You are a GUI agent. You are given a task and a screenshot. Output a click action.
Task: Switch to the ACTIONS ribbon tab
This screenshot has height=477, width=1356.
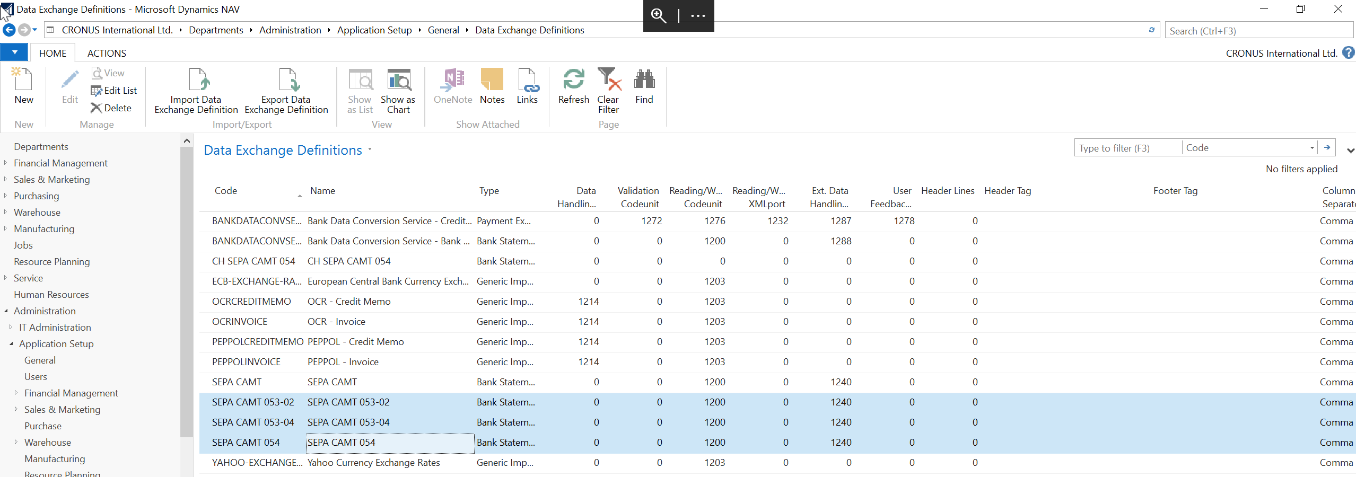coord(107,53)
